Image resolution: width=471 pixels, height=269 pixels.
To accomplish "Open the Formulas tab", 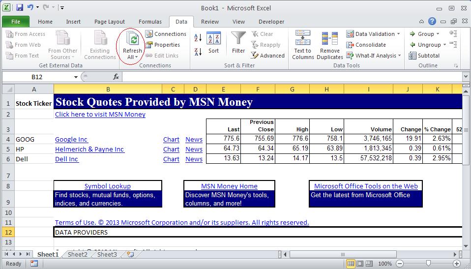I will pos(150,22).
